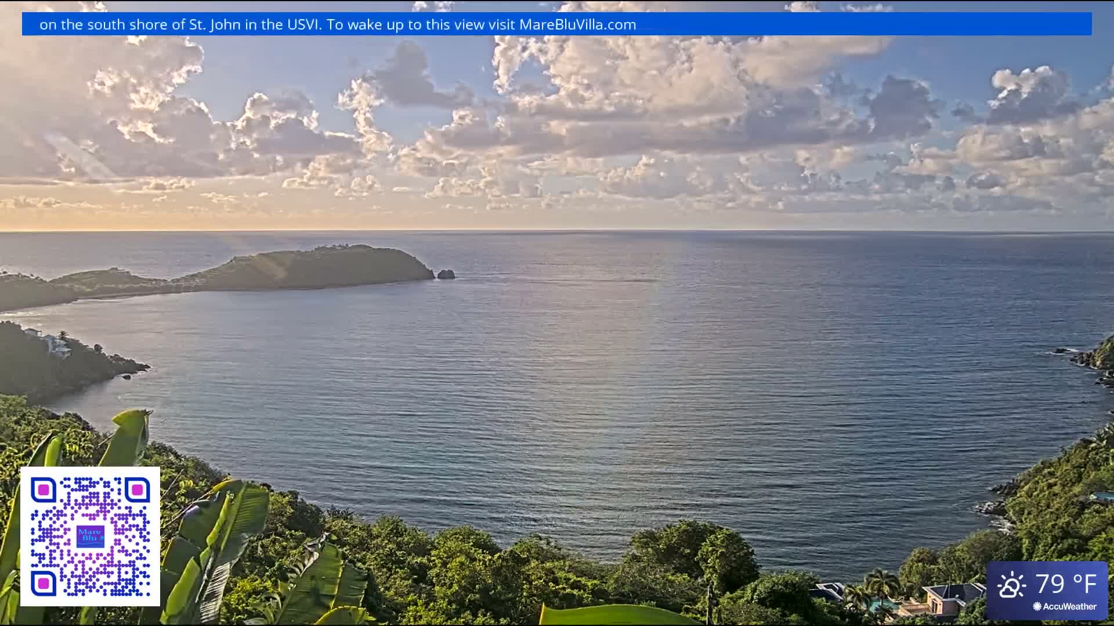The image size is (1114, 626).
Task: Click the AccuWeather brand icon beside its name
Action: pos(1037,606)
